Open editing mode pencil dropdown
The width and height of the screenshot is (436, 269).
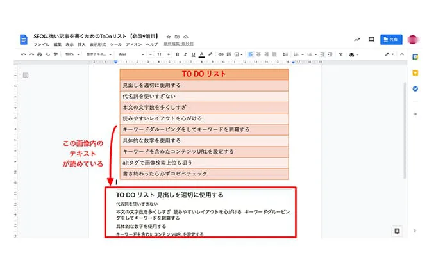(x=389, y=54)
